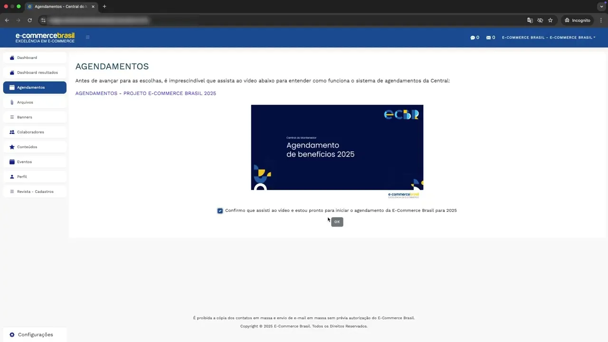Click the Arquivos paperclip icon
Viewport: 608px width, 342px height.
tap(12, 102)
